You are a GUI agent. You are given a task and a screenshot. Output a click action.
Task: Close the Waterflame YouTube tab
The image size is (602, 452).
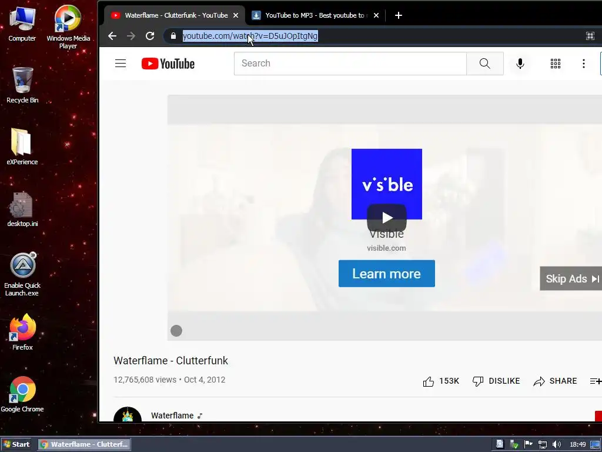pyautogui.click(x=236, y=15)
